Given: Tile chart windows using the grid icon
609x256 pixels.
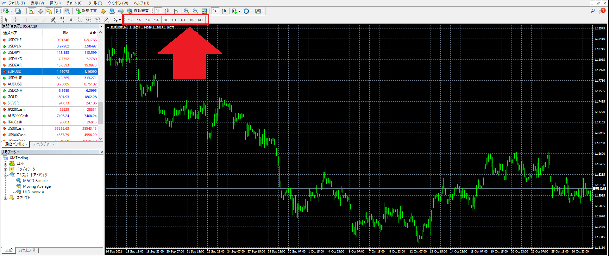Looking at the screenshot, I should click(x=204, y=11).
